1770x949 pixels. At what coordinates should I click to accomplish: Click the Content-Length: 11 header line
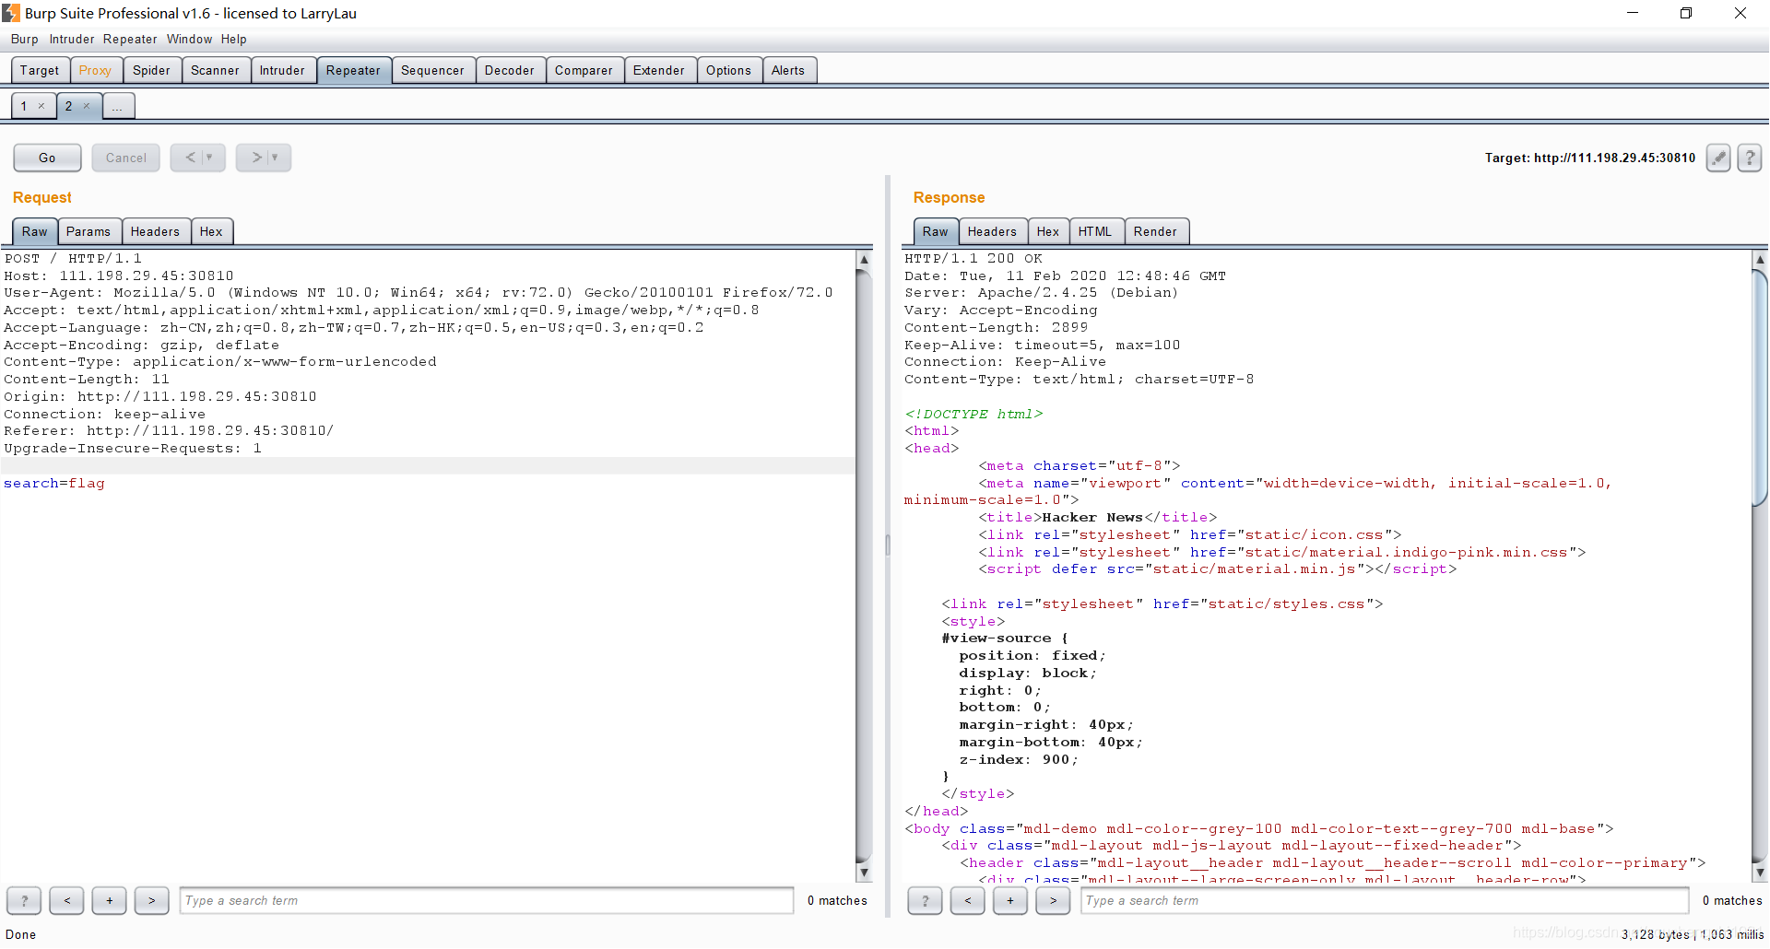click(x=87, y=380)
